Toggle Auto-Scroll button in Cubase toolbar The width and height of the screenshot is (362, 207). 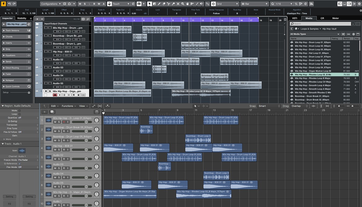(139, 4)
